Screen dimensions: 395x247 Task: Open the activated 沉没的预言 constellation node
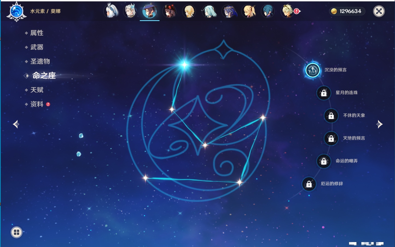312,70
